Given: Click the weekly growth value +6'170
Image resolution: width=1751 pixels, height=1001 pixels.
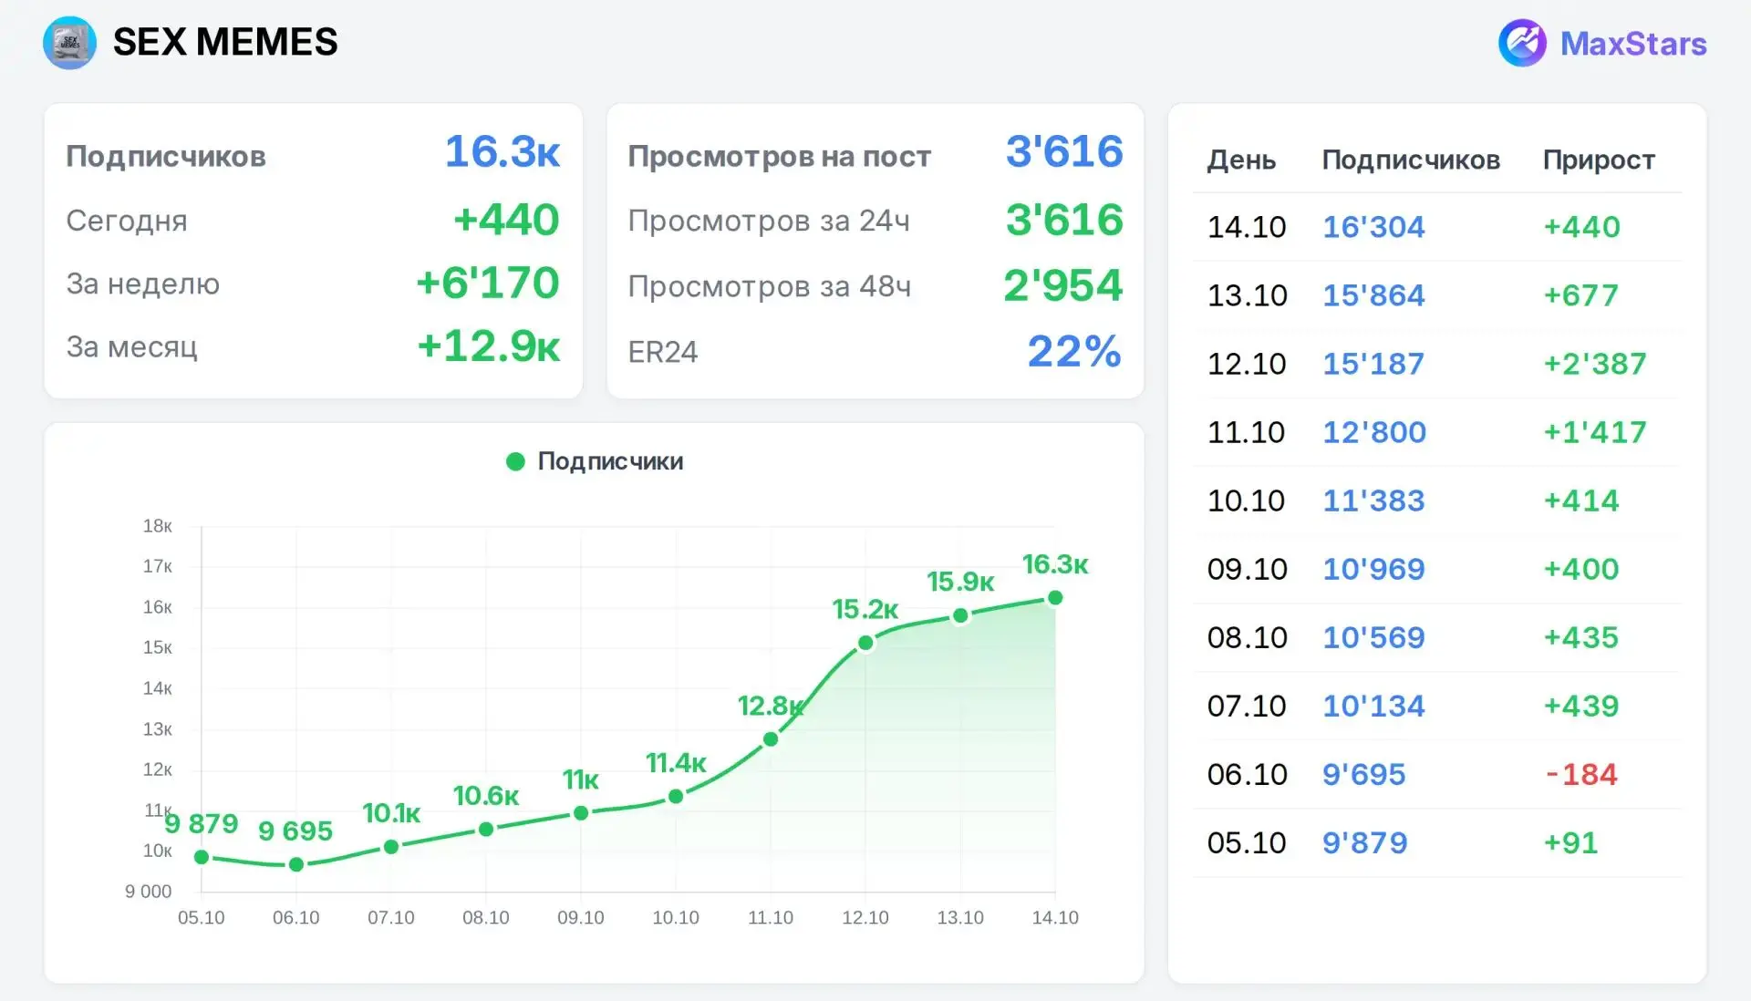Looking at the screenshot, I should (x=487, y=283).
